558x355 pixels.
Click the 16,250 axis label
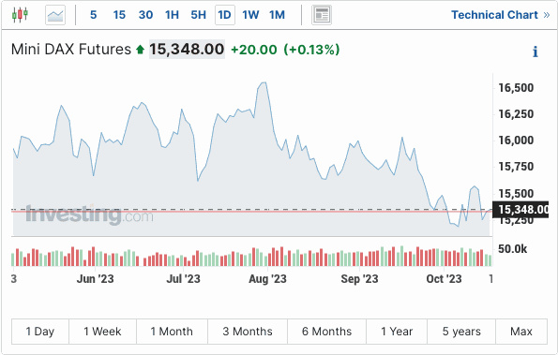[516, 114]
